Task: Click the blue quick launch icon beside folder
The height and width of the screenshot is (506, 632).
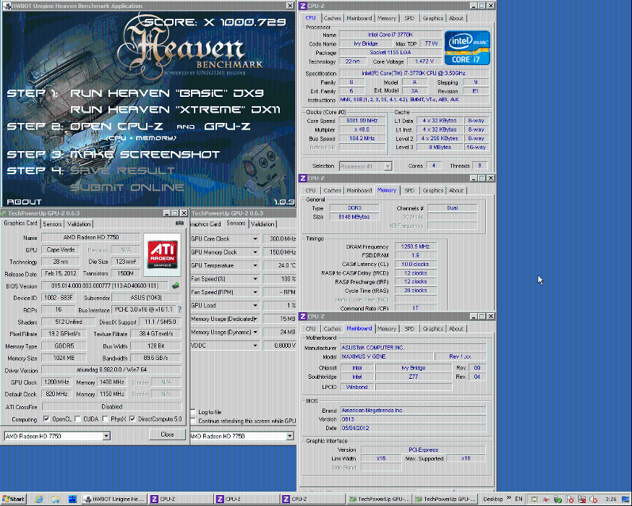Action: click(72, 499)
